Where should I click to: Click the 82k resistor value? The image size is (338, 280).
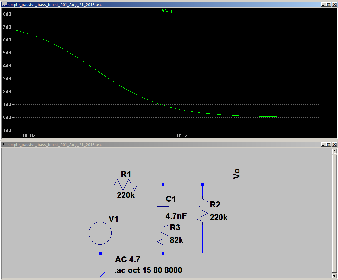[176, 240]
